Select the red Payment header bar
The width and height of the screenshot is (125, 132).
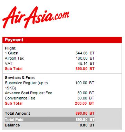point(62,40)
